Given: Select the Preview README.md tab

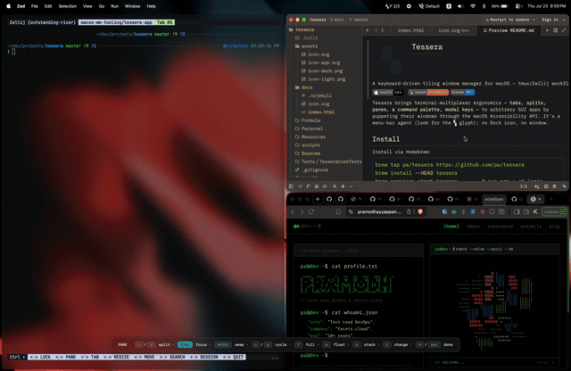Looking at the screenshot, I should pos(509,30).
